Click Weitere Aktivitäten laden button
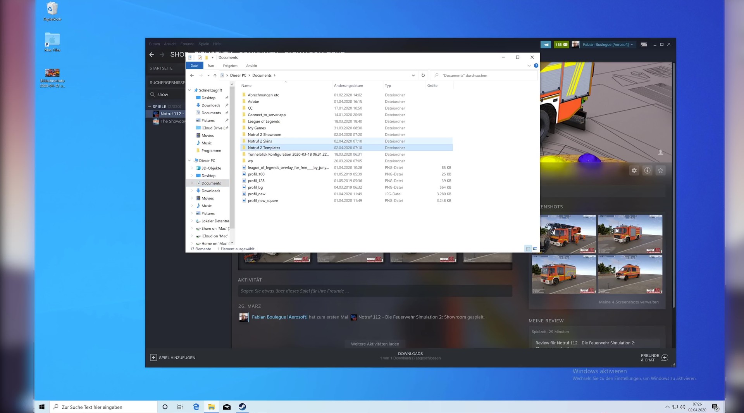The width and height of the screenshot is (744, 413). coord(375,344)
